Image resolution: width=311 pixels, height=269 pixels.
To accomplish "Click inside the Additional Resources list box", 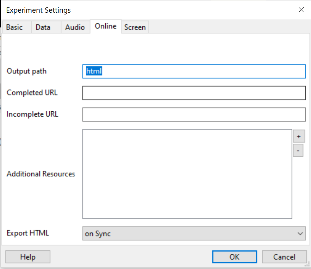I will pos(187,174).
